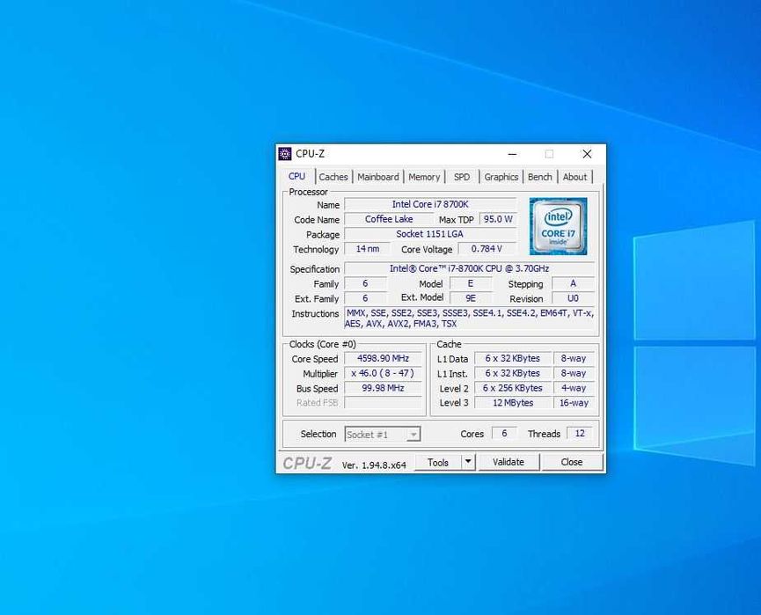Open the Memory tab

pos(424,177)
